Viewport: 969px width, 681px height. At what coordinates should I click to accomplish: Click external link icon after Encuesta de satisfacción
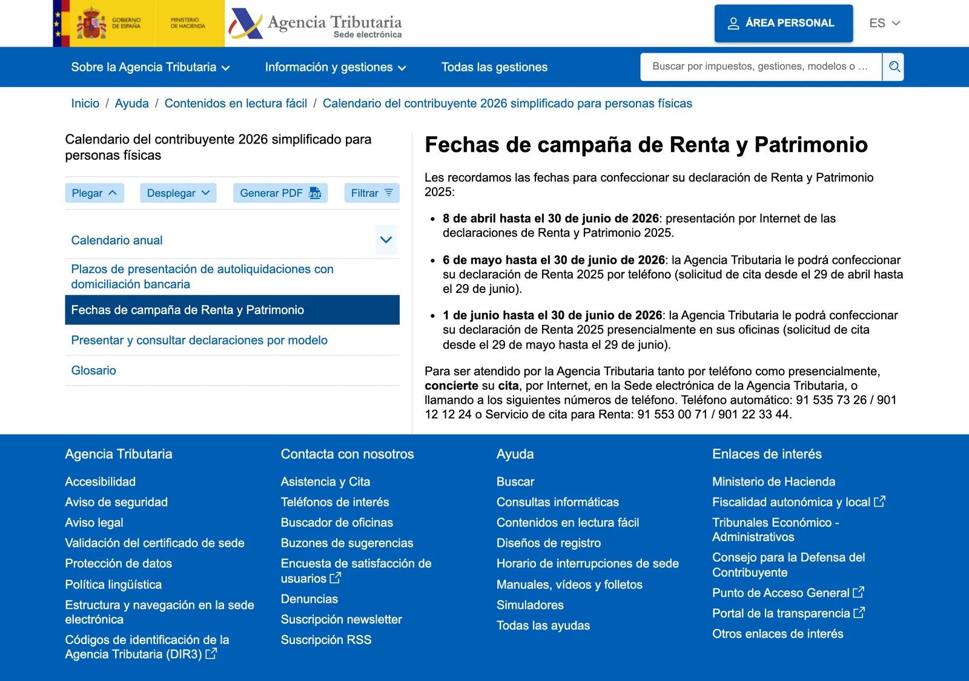335,578
